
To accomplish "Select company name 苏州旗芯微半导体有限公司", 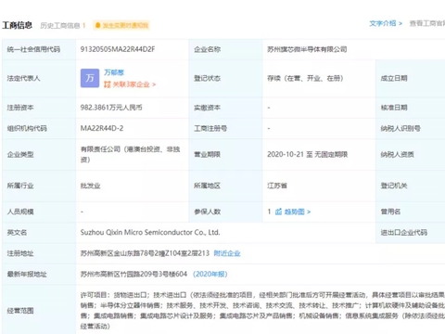I will tap(307, 49).
